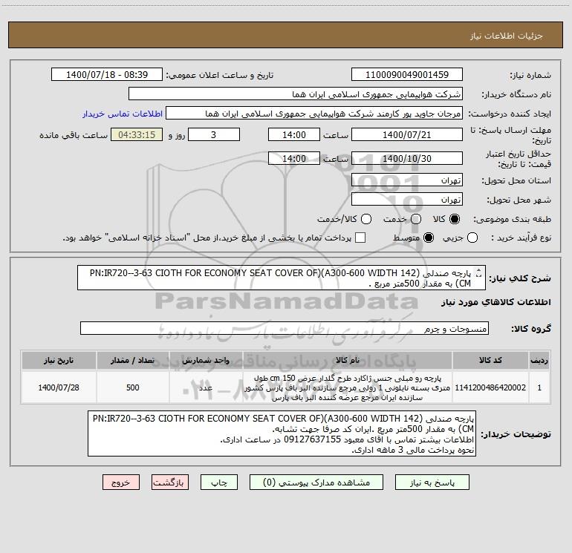Screen dimensions: 572x553
Task: Toggle the 'اسناد خزانه اسلامی' payment checkbox
Action: pyautogui.click(x=360, y=238)
